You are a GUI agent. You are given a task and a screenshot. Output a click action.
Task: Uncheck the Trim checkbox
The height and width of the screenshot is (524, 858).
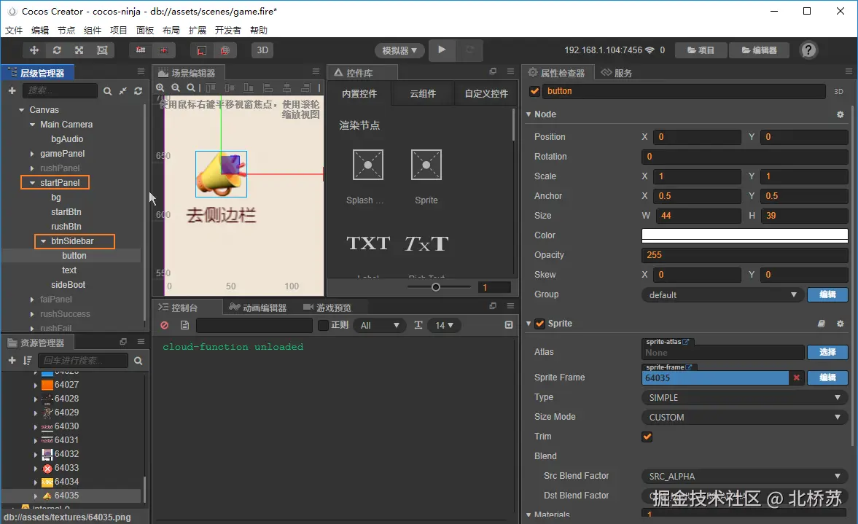click(647, 437)
